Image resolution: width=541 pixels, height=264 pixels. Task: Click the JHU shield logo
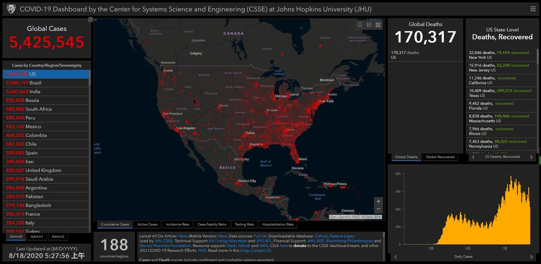click(x=11, y=9)
